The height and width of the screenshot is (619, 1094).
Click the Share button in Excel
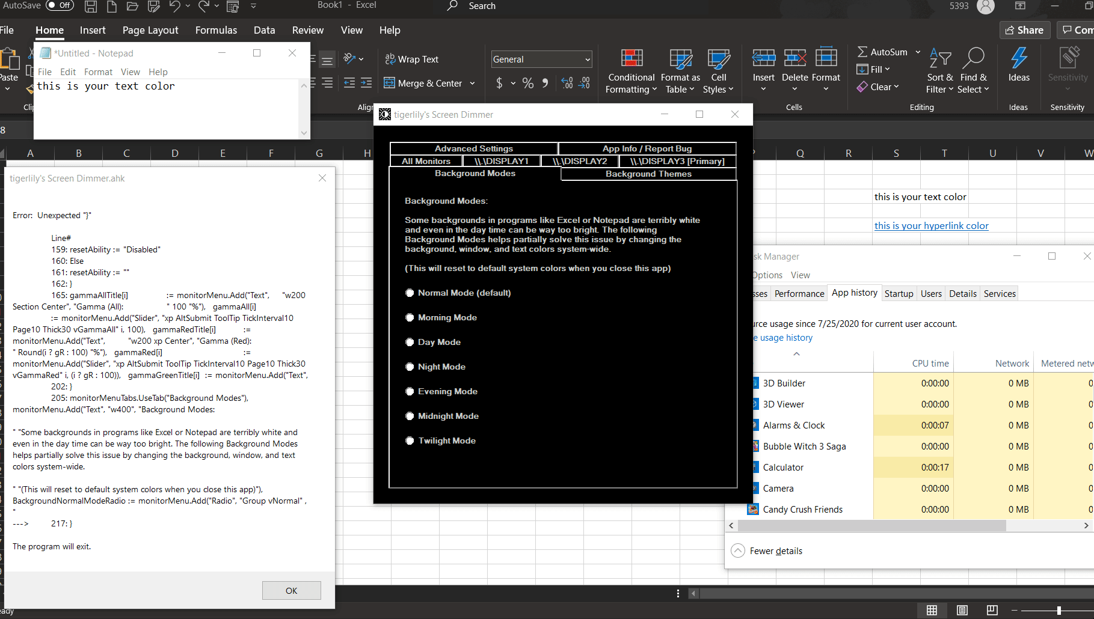pos(1025,30)
